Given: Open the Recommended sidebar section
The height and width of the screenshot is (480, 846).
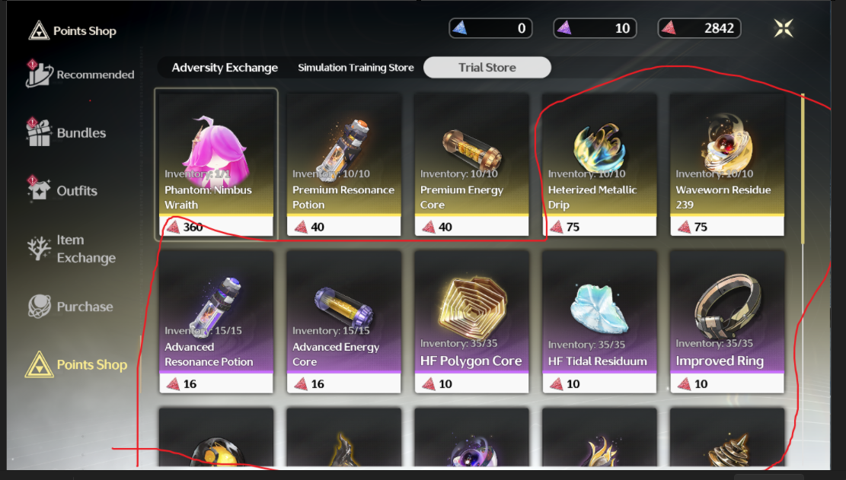Looking at the screenshot, I should click(80, 74).
